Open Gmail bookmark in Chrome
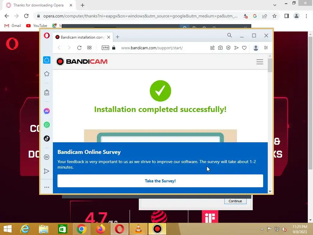 tap(13, 26)
